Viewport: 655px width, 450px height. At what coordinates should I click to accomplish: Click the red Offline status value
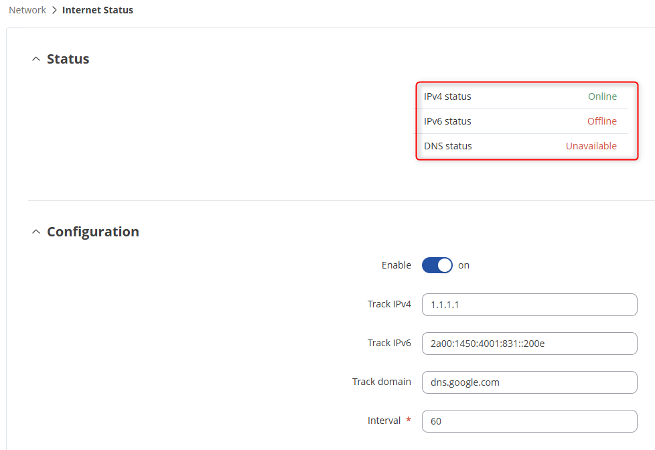click(x=601, y=121)
